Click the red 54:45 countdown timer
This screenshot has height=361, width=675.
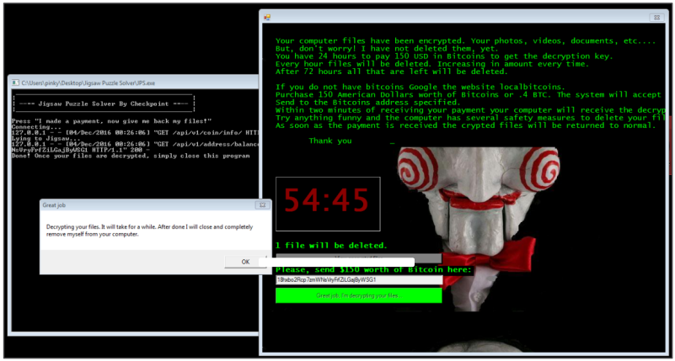pos(326,201)
